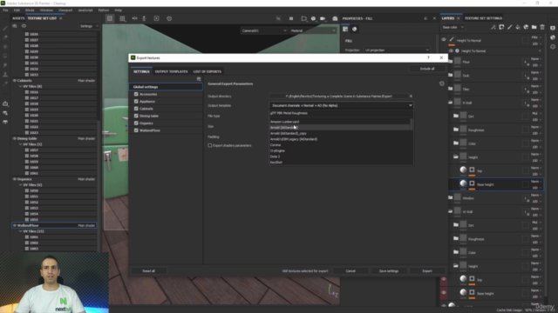Switch to List of Exports tab

tap(208, 71)
